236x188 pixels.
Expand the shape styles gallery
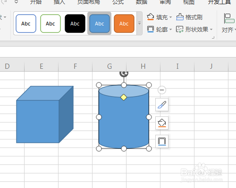(x=139, y=23)
